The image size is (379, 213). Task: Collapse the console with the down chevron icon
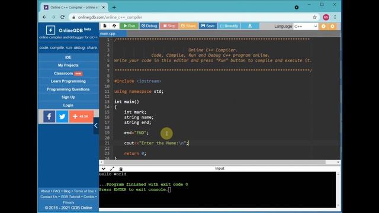click(104, 169)
